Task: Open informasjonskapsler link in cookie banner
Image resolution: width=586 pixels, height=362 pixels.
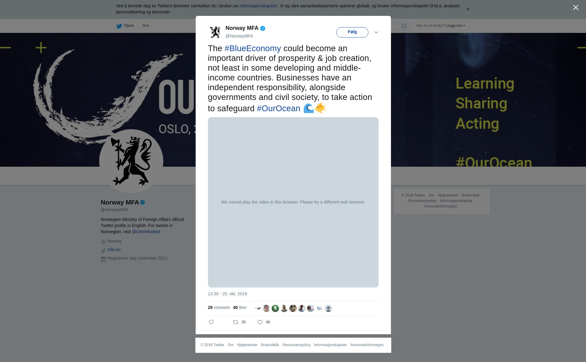Action: coord(258,6)
